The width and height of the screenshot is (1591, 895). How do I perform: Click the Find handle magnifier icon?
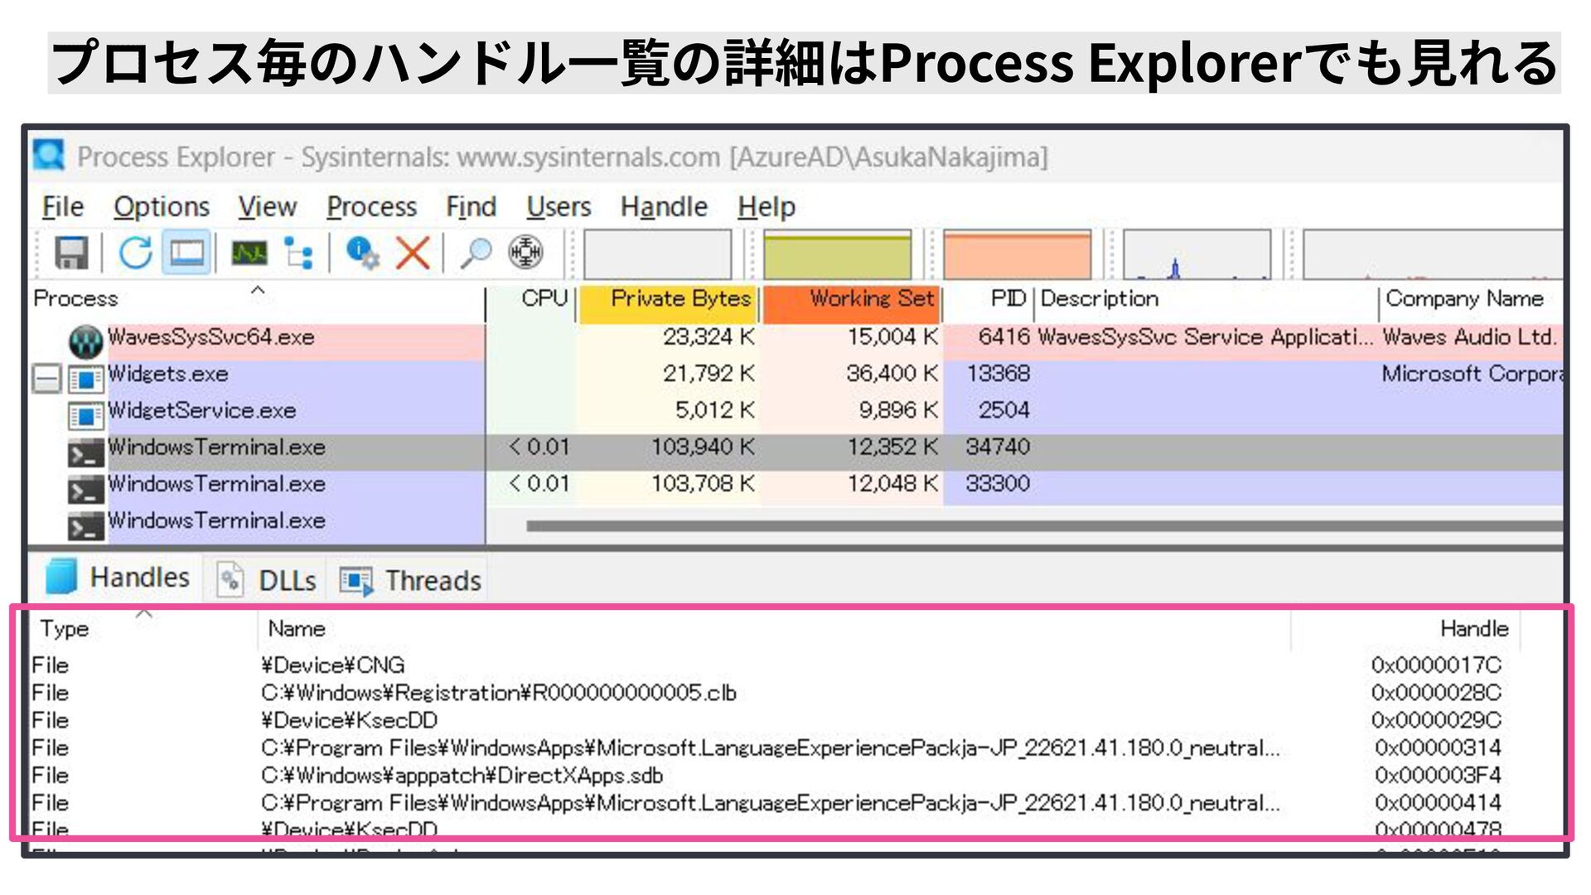click(x=476, y=253)
